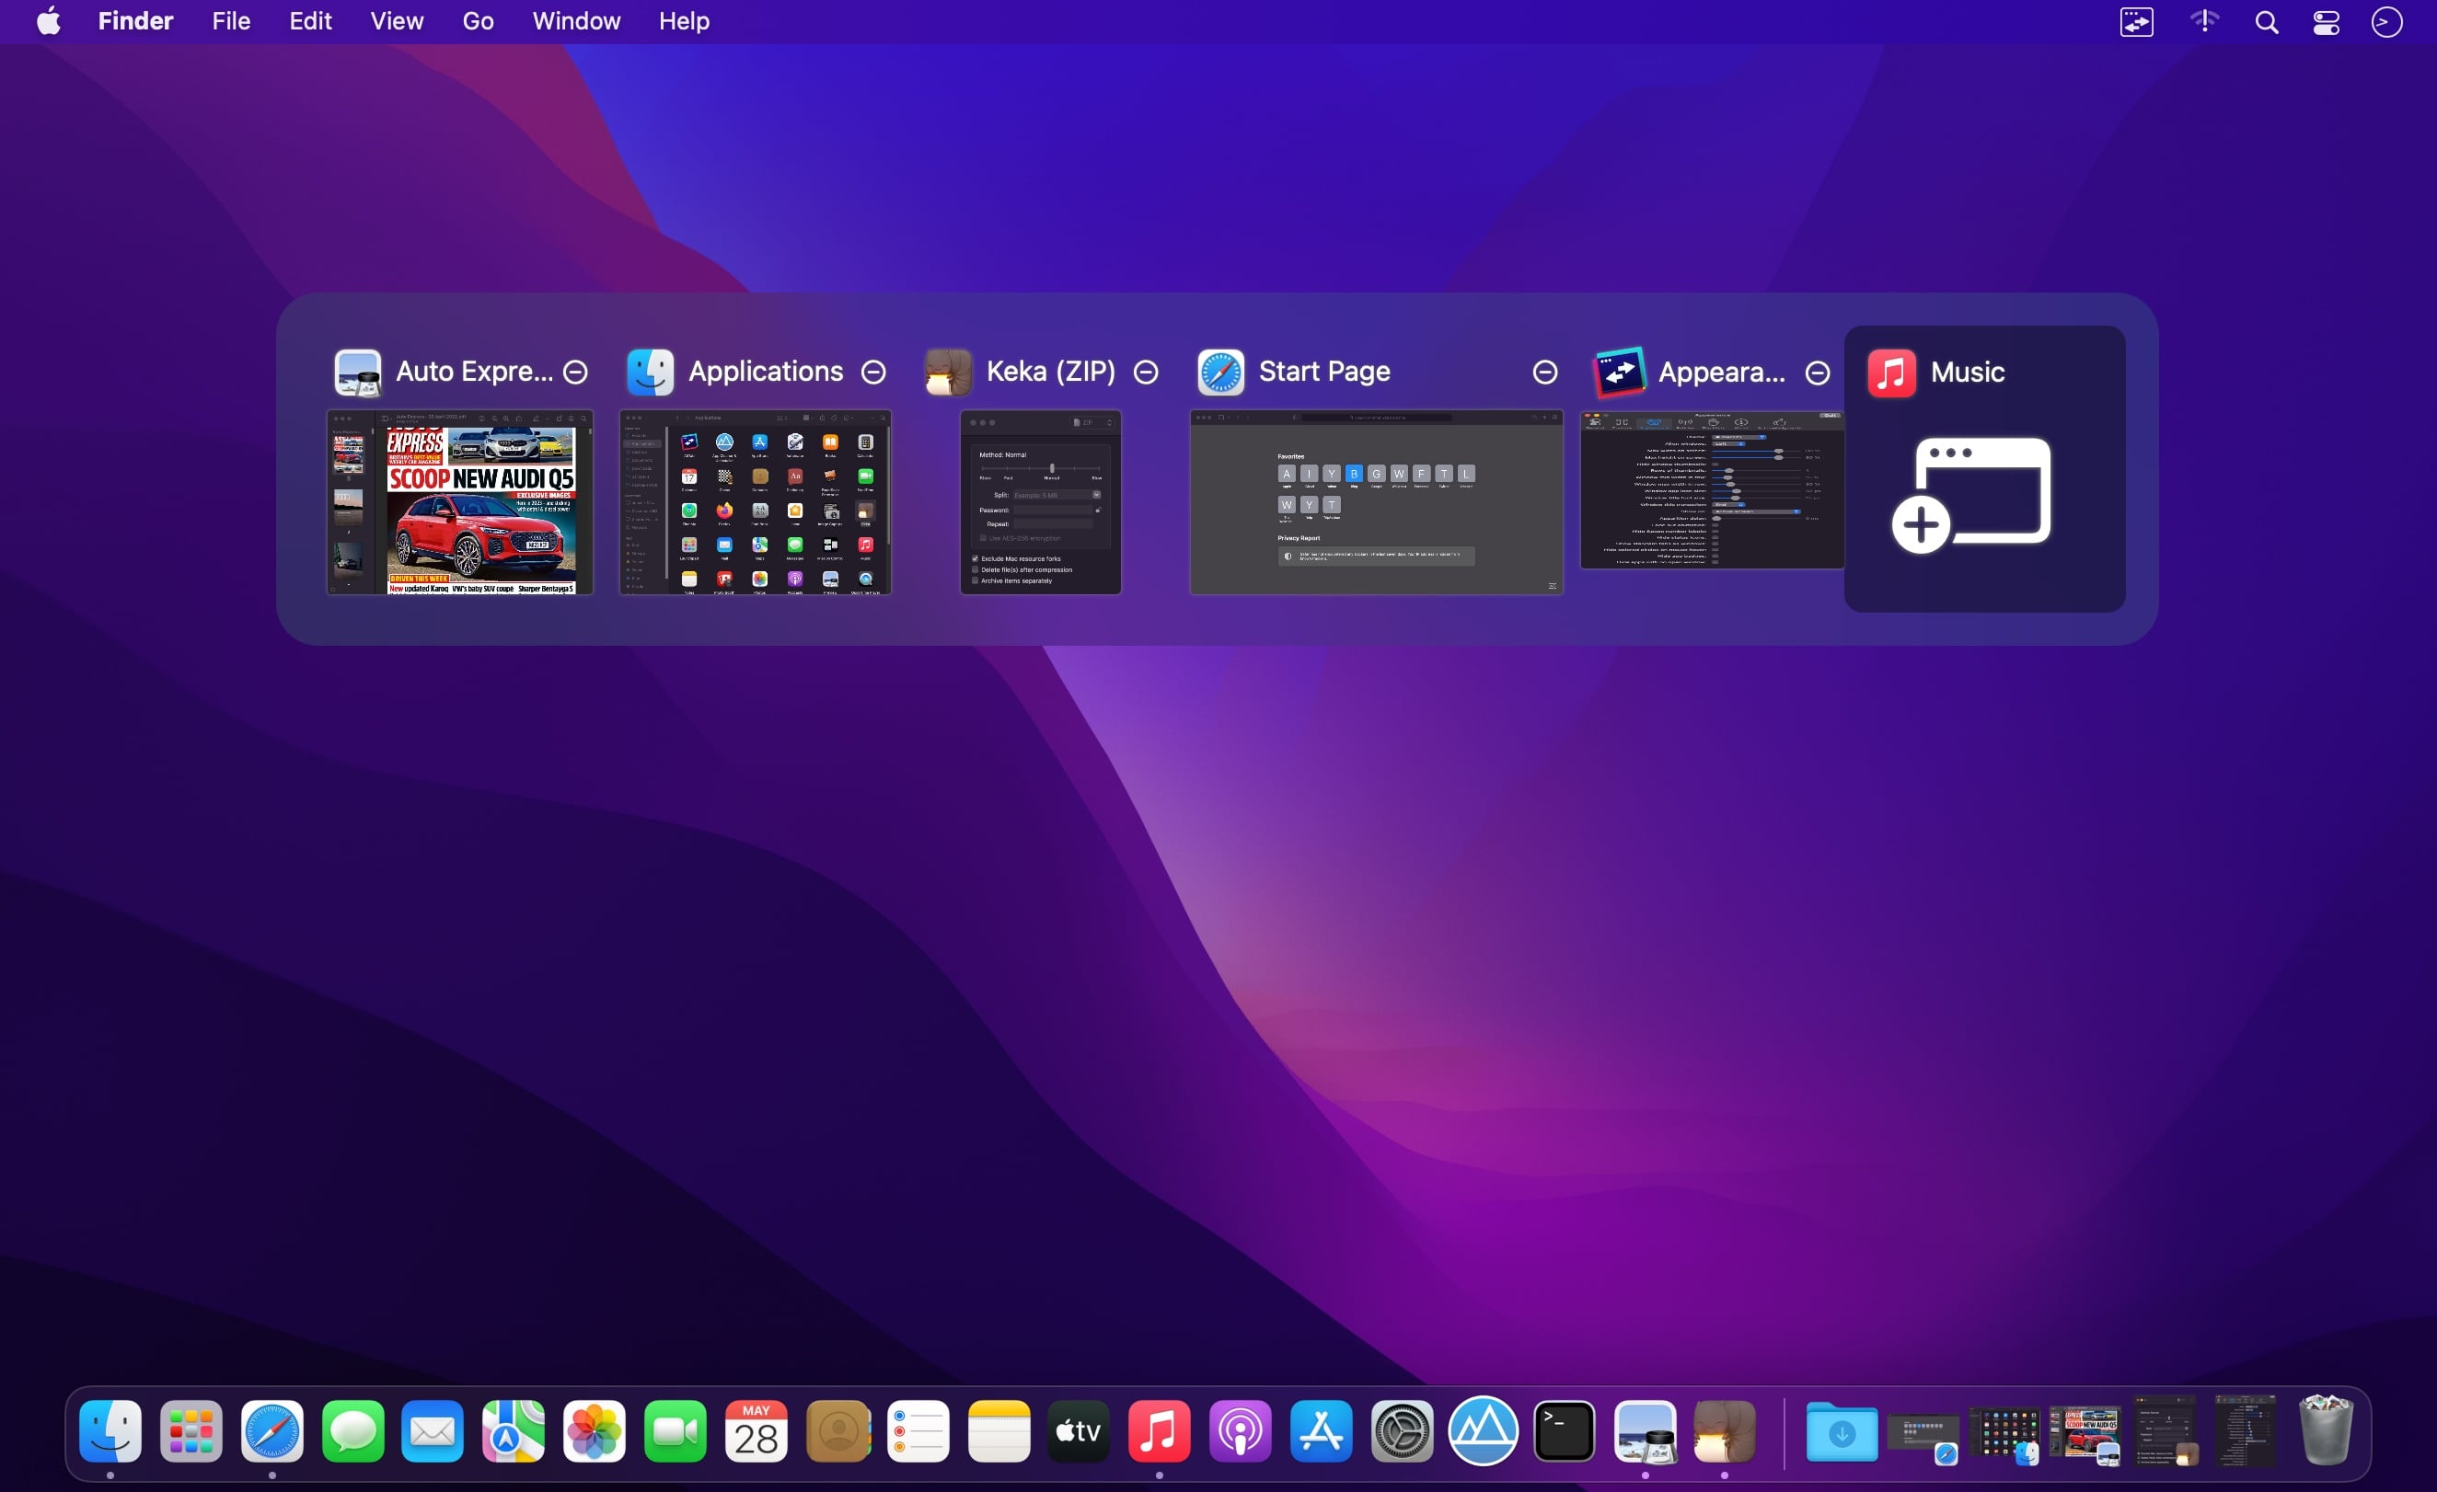
Task: Select the Auto Expre... Preview window thumbnail
Action: [460, 502]
